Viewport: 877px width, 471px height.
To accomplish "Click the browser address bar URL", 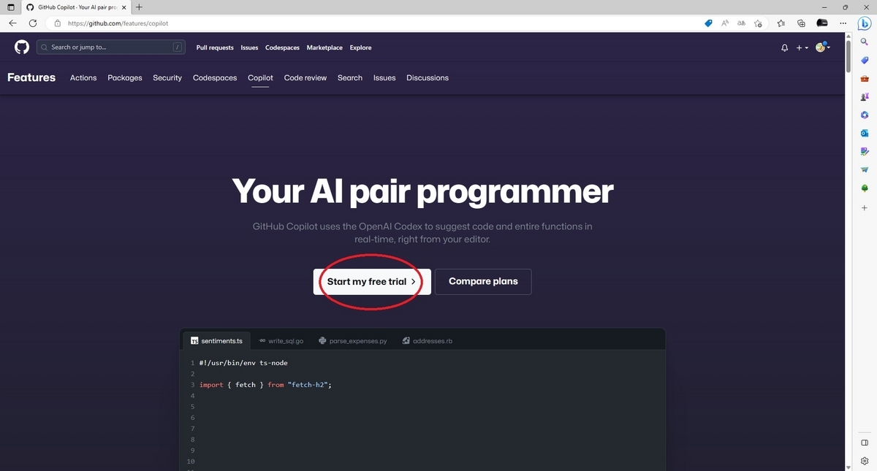I will [118, 23].
